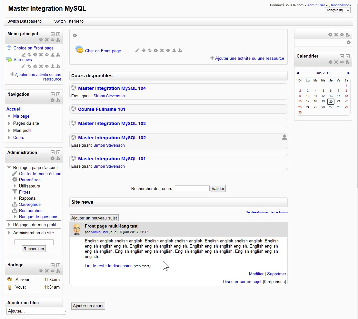Toggle the eye icon of the untitled block above Calendrier

pyautogui.click(x=342, y=35)
